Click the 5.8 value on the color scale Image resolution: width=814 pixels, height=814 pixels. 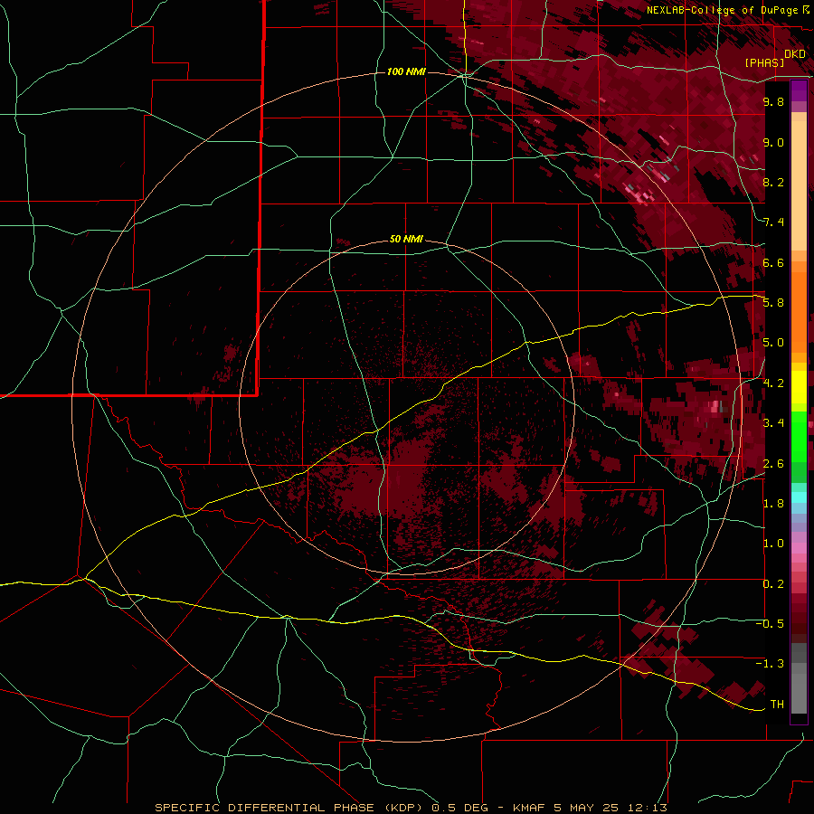[x=773, y=303]
